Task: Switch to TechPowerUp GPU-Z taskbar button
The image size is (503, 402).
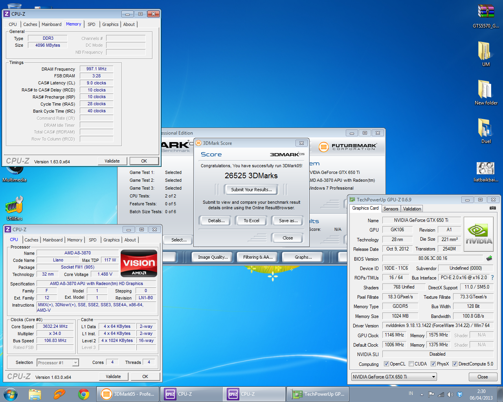Action: (318, 394)
